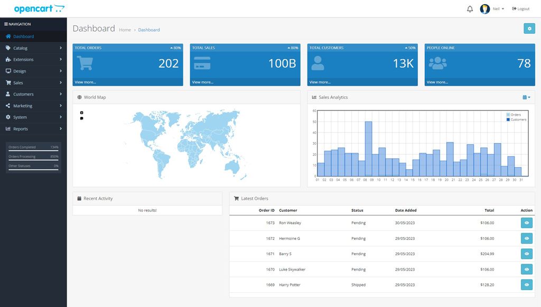Open the Neil user dropdown
The image size is (541, 307).
pos(499,9)
